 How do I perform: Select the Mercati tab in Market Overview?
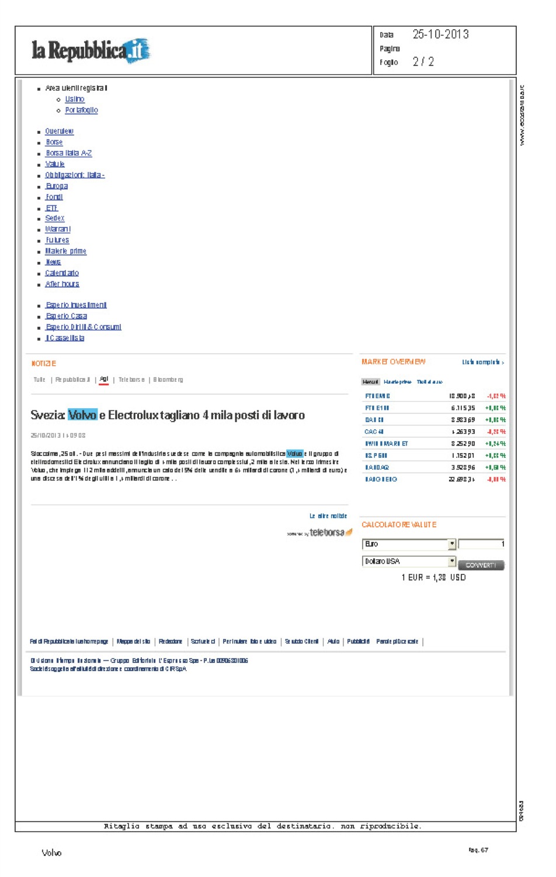point(370,382)
